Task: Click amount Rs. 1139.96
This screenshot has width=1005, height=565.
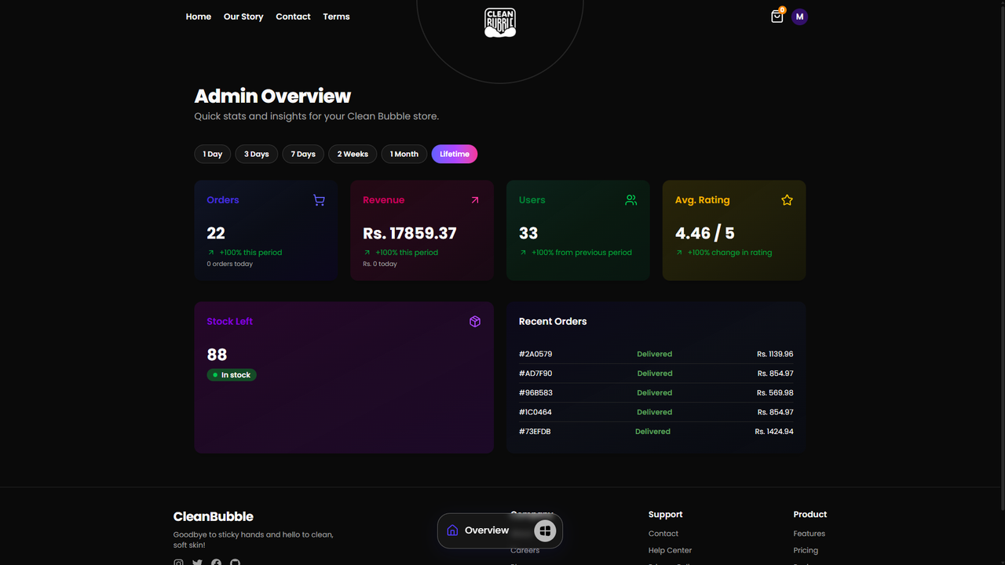Action: pyautogui.click(x=775, y=354)
